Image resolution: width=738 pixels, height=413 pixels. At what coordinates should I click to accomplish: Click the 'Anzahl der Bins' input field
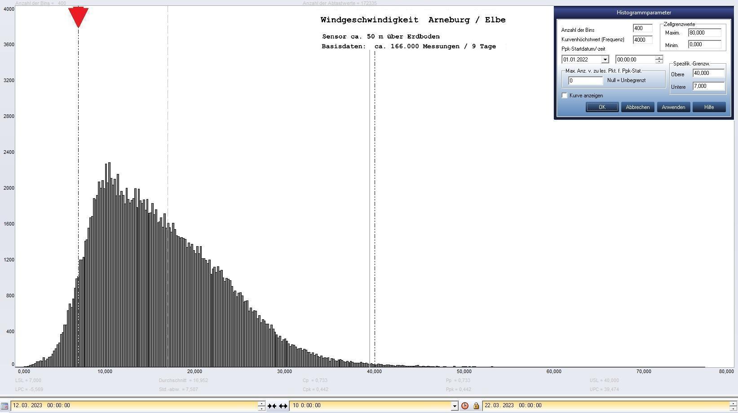[x=642, y=28]
